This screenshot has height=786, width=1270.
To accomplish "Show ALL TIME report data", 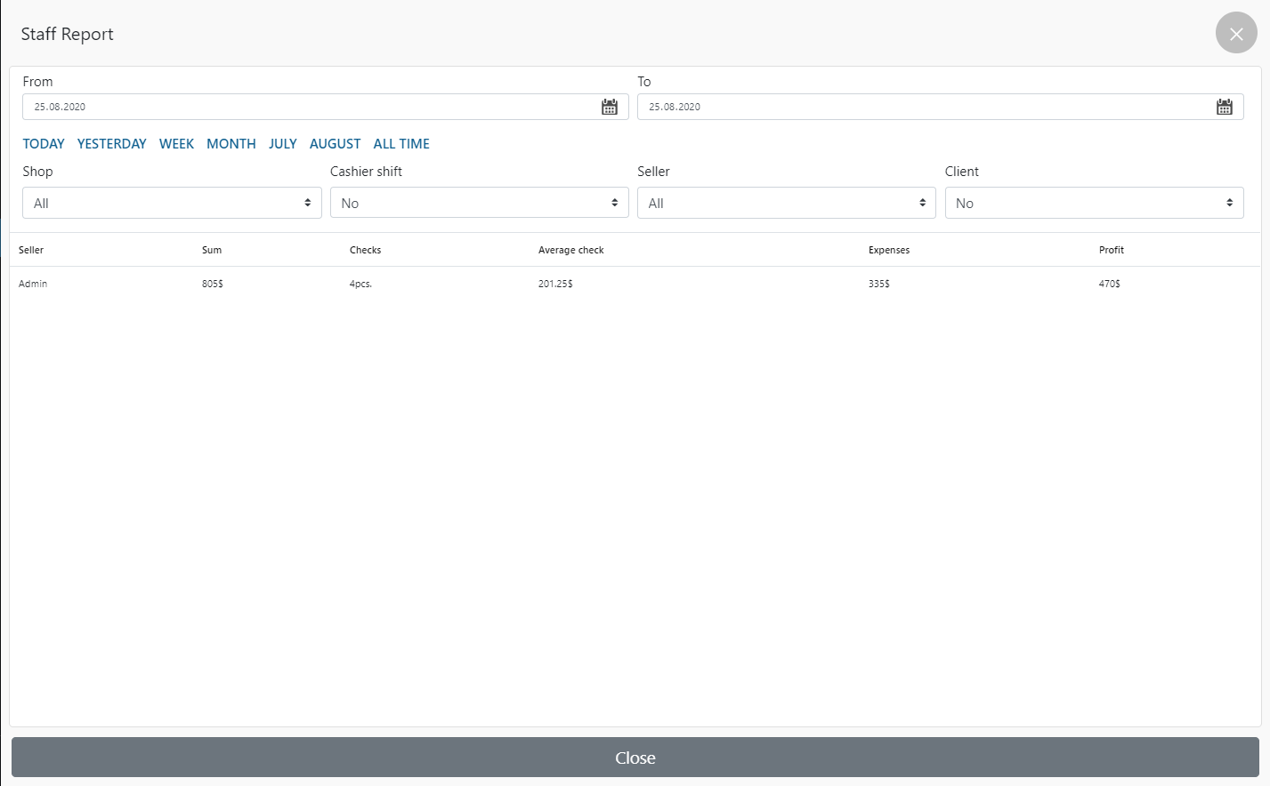I will coord(401,144).
